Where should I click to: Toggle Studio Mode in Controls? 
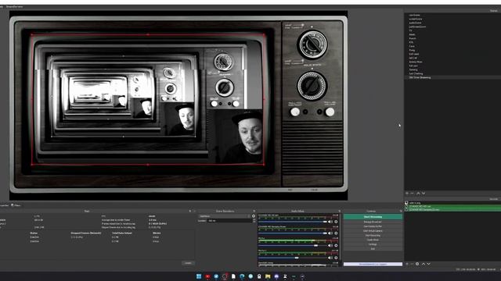(x=373, y=240)
